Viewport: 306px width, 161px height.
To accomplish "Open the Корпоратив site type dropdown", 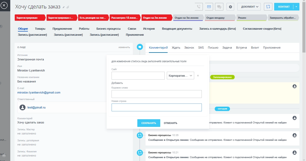I will point(180,76).
